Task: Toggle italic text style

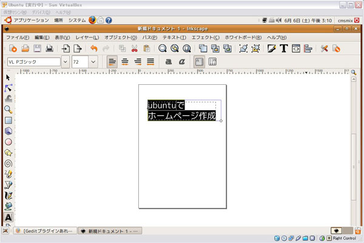Action: pos(182,62)
